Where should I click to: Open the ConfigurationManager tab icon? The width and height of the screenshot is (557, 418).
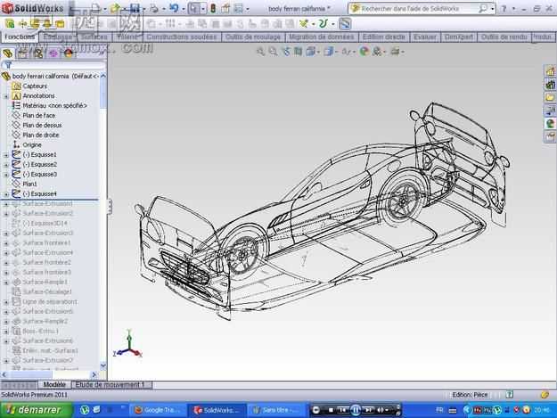click(x=38, y=53)
